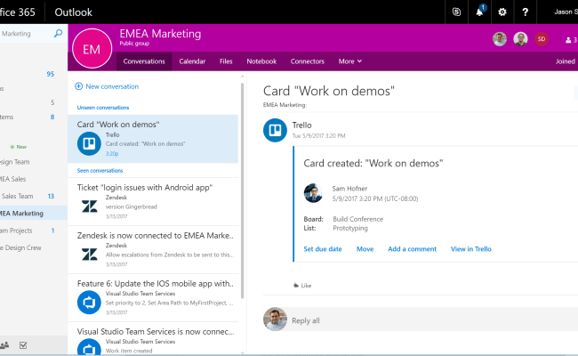Switch to the Conversations tab
This screenshot has height=356, width=578.
[144, 61]
